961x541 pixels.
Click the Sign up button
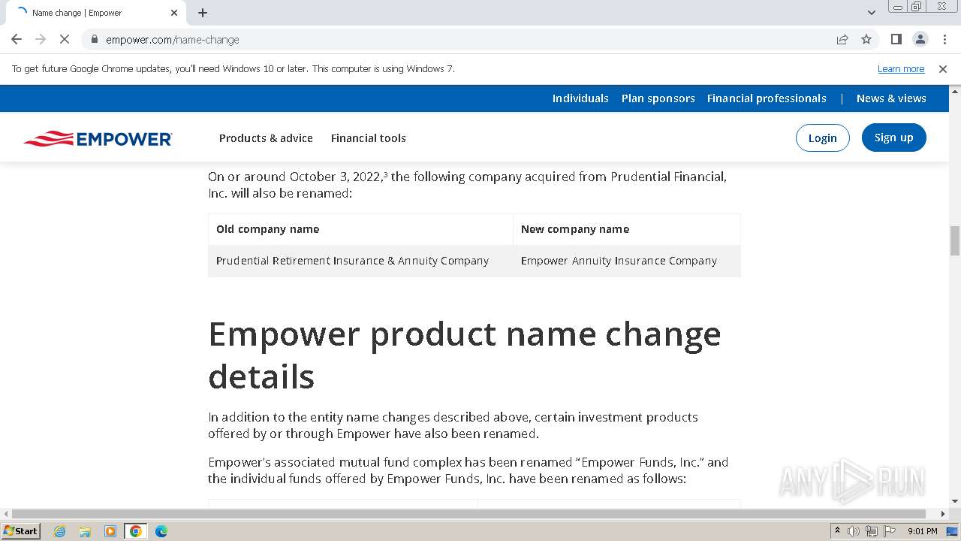click(x=894, y=138)
